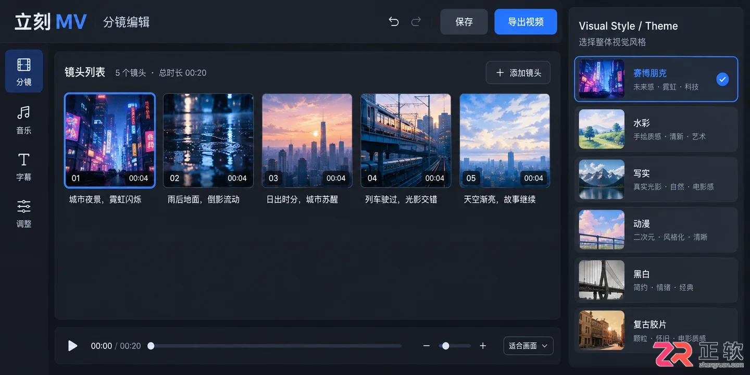Click the 添加镜头 add shot button
The image size is (750, 375).
click(518, 73)
